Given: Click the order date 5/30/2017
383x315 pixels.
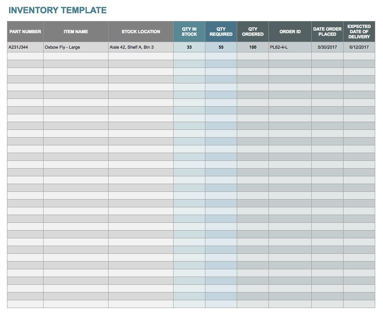Looking at the screenshot, I should click(x=327, y=47).
